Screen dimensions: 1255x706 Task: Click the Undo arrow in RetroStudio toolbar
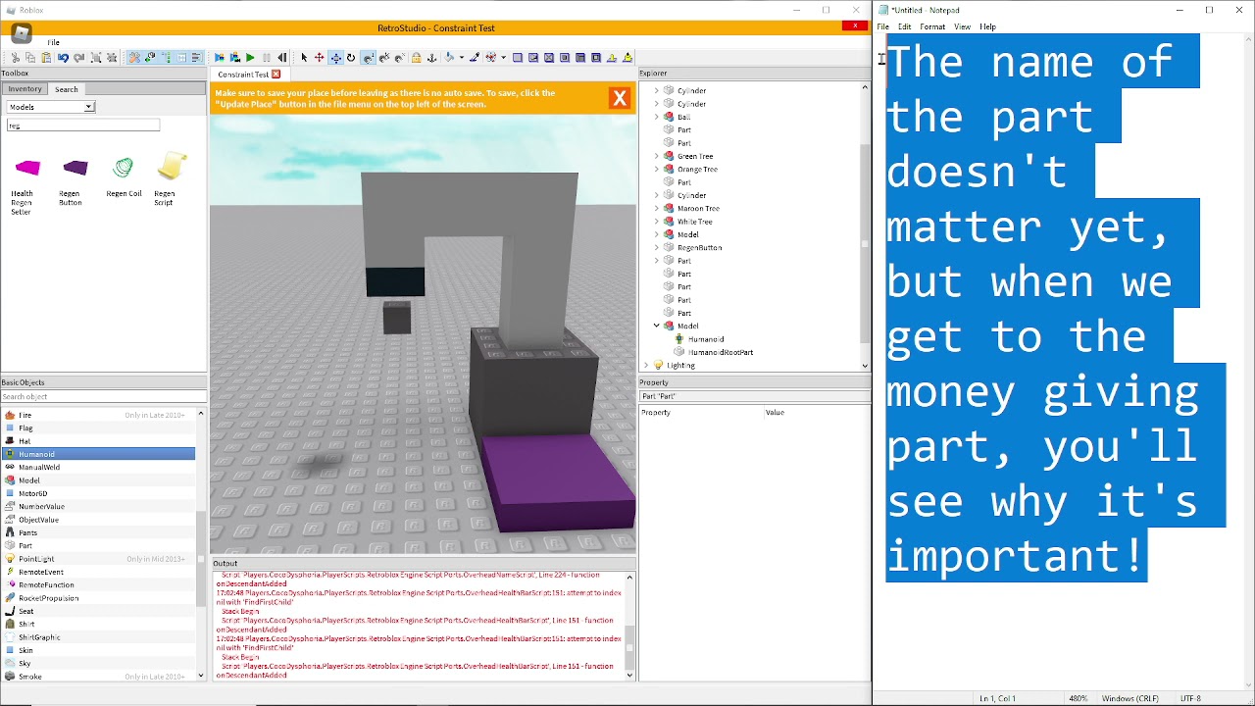coord(63,58)
